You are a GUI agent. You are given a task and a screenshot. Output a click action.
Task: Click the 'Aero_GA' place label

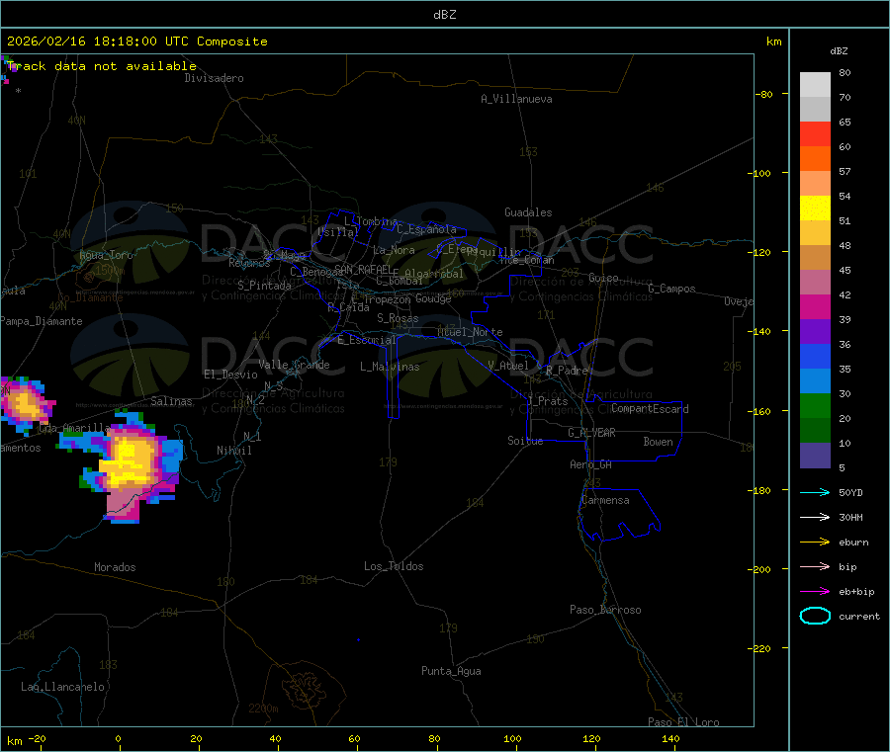(590, 464)
